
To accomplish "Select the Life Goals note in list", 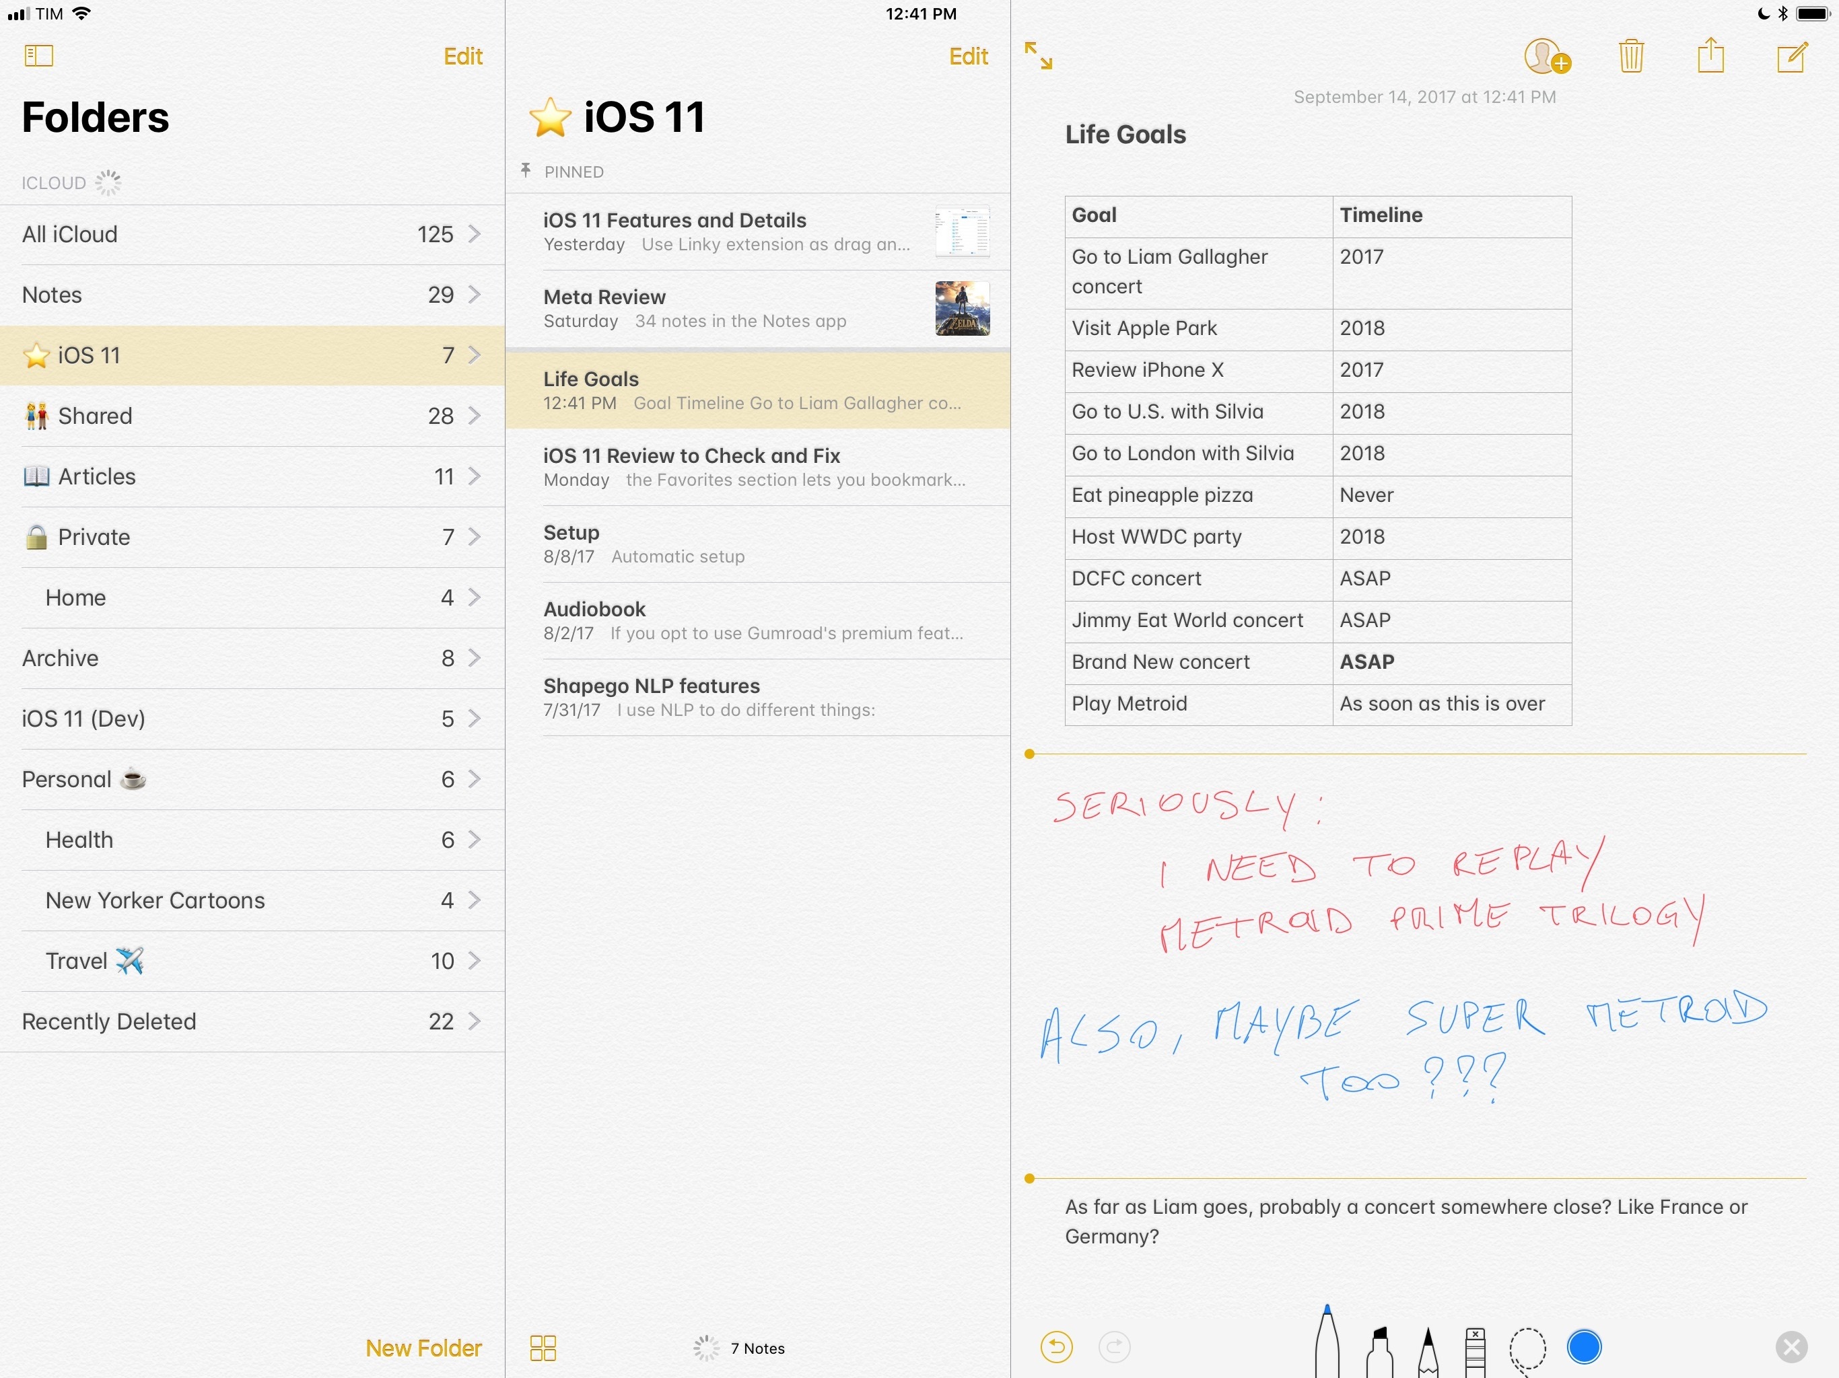I will coord(757,391).
